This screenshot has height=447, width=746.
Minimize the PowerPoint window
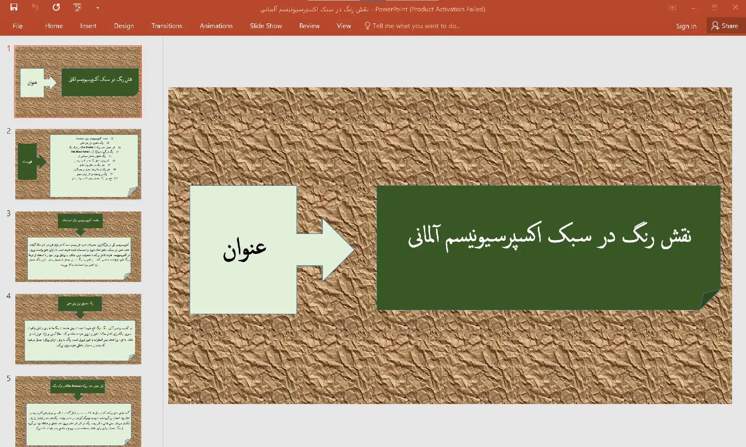[693, 8]
